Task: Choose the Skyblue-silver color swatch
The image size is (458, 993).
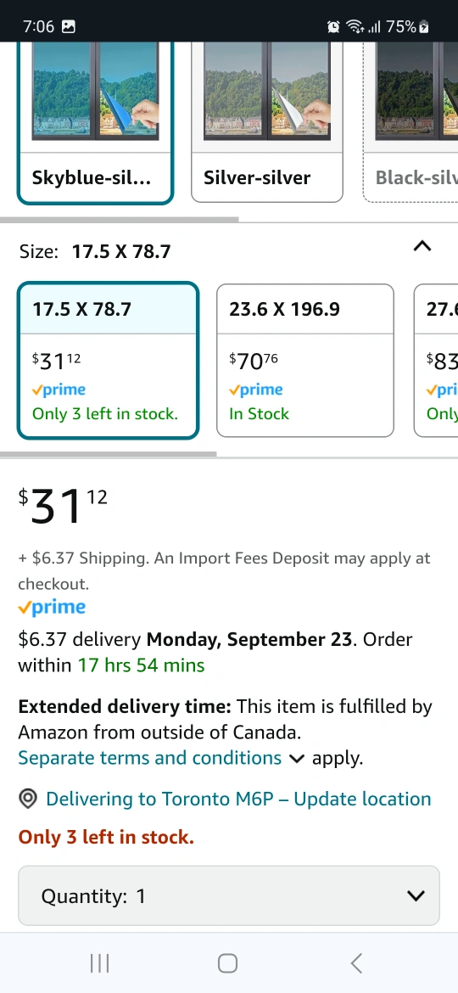Action: point(96,122)
